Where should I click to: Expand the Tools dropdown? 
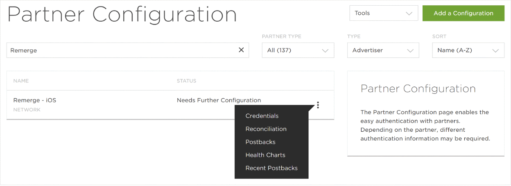[x=383, y=13]
